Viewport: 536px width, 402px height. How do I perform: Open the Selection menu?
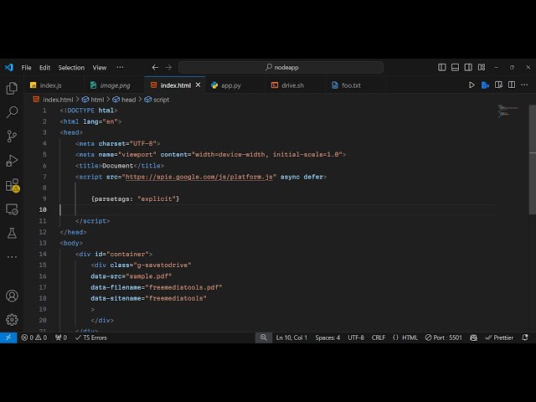point(71,67)
